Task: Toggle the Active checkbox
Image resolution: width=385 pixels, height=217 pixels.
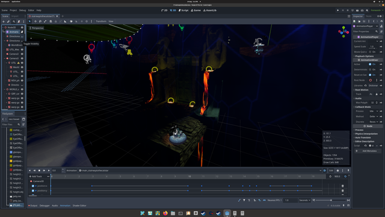Action: (x=370, y=64)
